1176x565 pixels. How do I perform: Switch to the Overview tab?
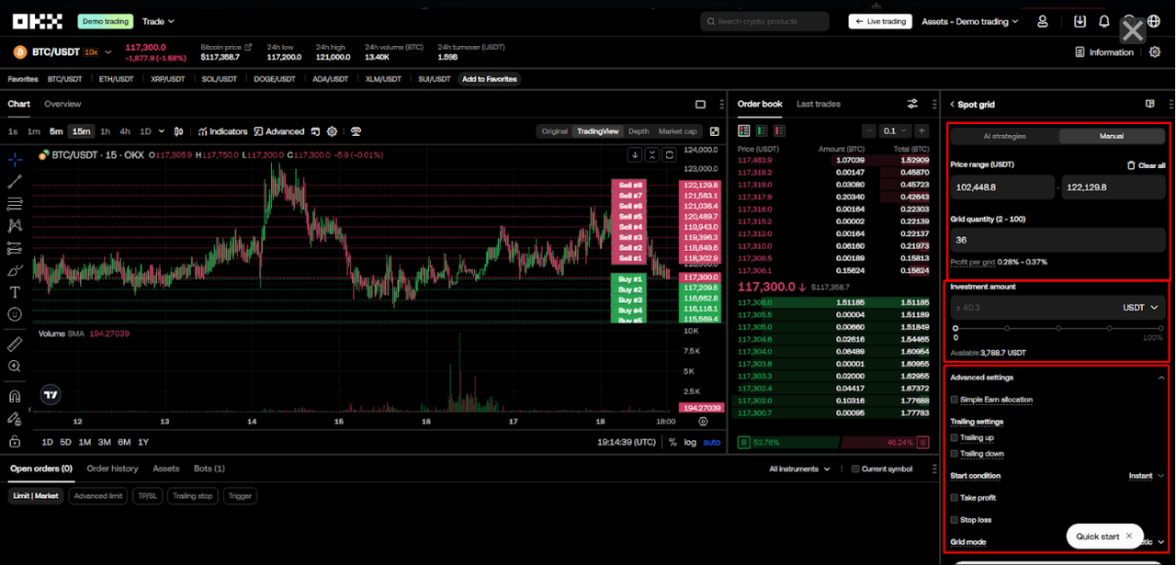pos(62,104)
